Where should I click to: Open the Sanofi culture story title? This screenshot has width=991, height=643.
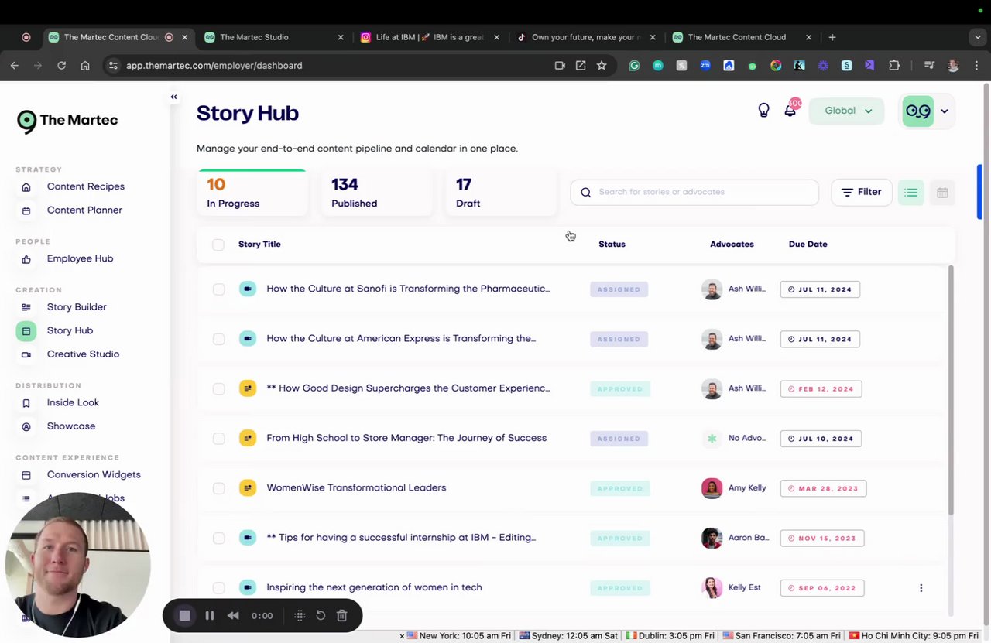point(408,289)
